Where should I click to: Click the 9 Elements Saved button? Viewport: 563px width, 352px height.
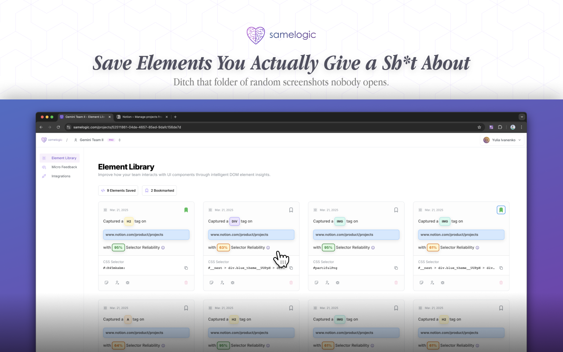point(118,191)
